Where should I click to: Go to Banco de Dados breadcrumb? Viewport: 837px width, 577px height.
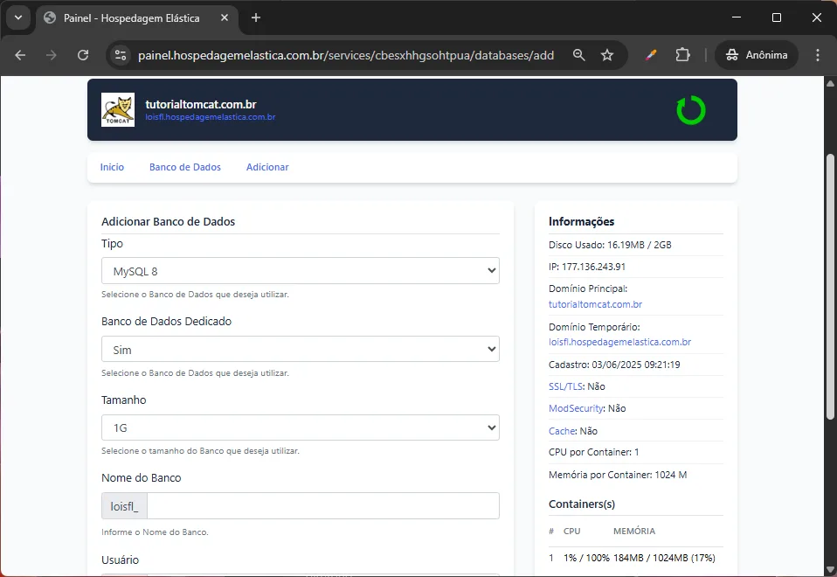point(185,167)
